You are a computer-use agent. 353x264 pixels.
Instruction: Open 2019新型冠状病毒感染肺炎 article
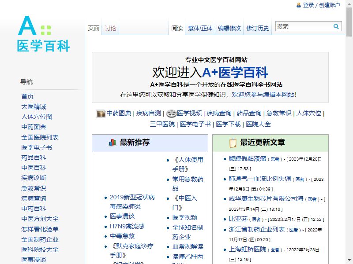pyautogui.click(x=132, y=202)
